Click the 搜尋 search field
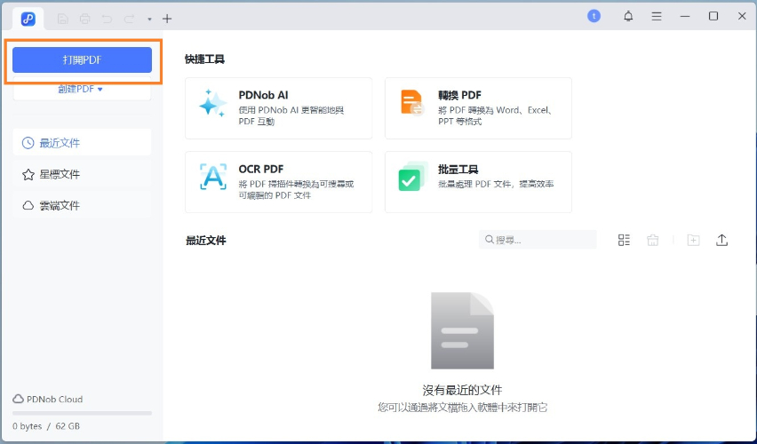 tap(538, 240)
